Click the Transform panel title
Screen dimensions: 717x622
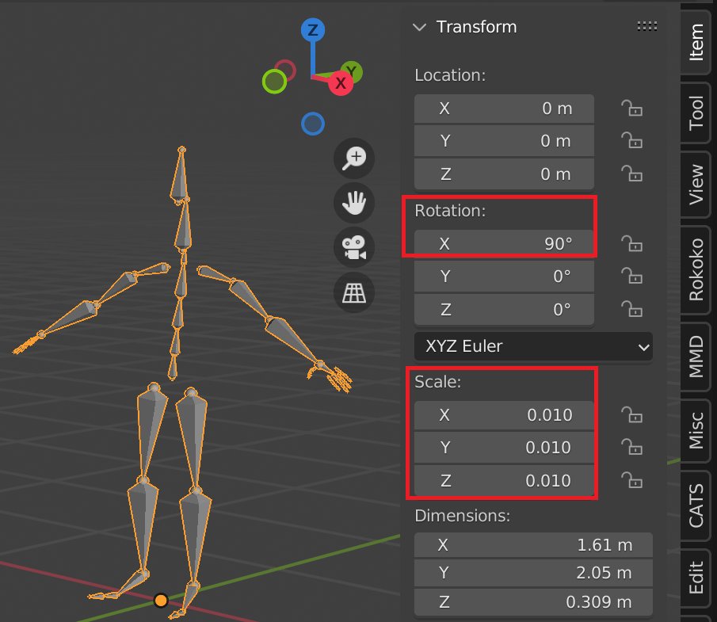(476, 26)
